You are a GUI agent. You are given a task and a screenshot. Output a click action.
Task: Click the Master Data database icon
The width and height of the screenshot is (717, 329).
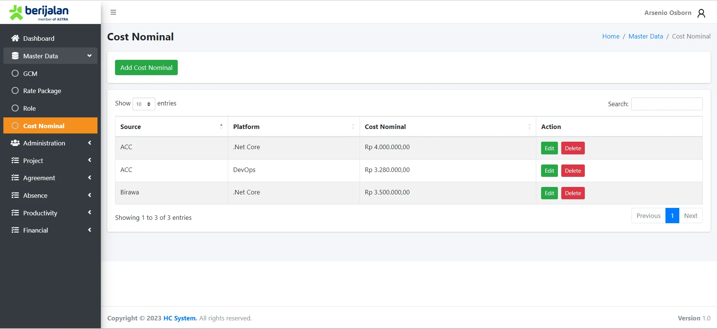point(15,56)
